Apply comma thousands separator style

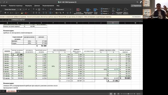pyautogui.click(x=63, y=13)
